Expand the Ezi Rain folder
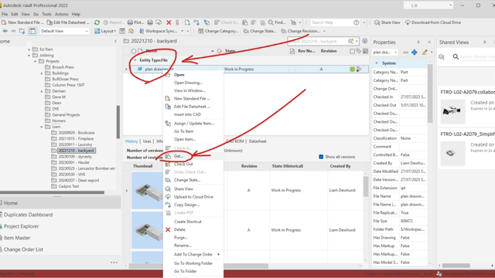This screenshot has width=495, height=278. (x=29, y=49)
